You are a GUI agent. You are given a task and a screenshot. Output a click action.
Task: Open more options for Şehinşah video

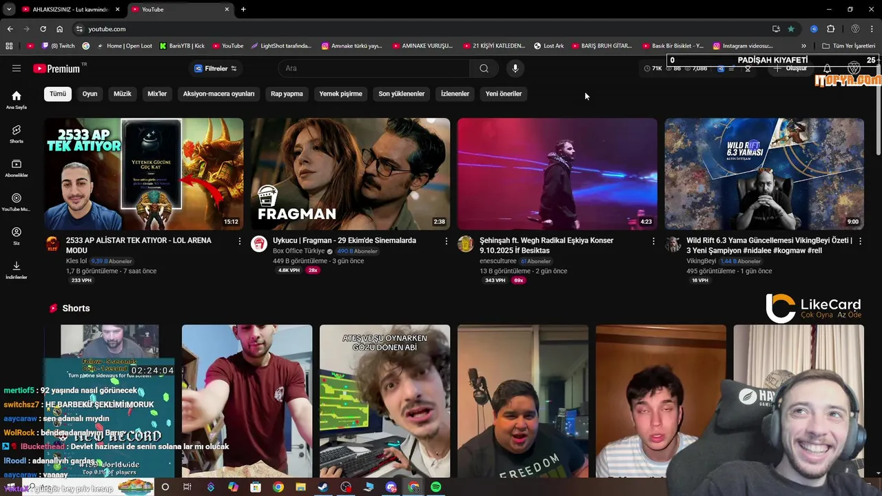click(x=653, y=241)
